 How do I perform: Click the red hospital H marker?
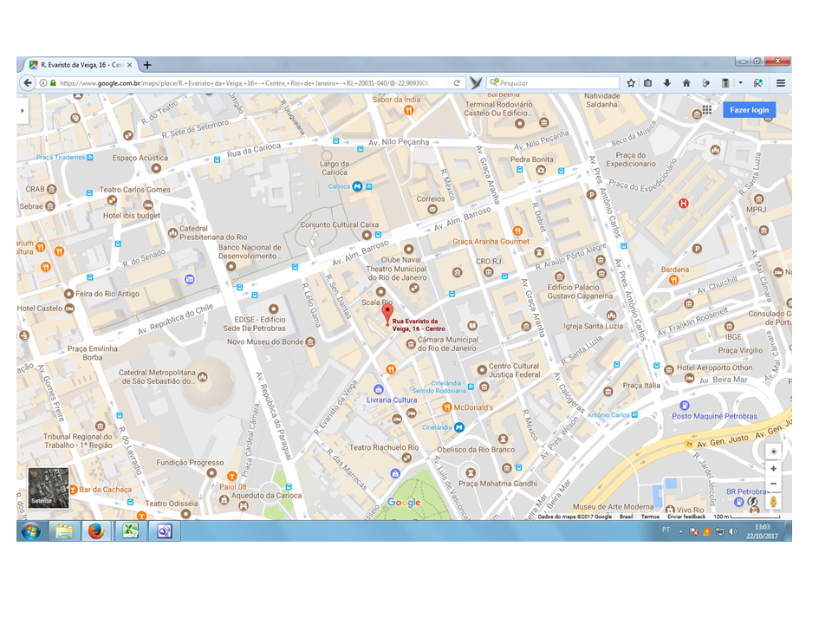click(x=684, y=203)
